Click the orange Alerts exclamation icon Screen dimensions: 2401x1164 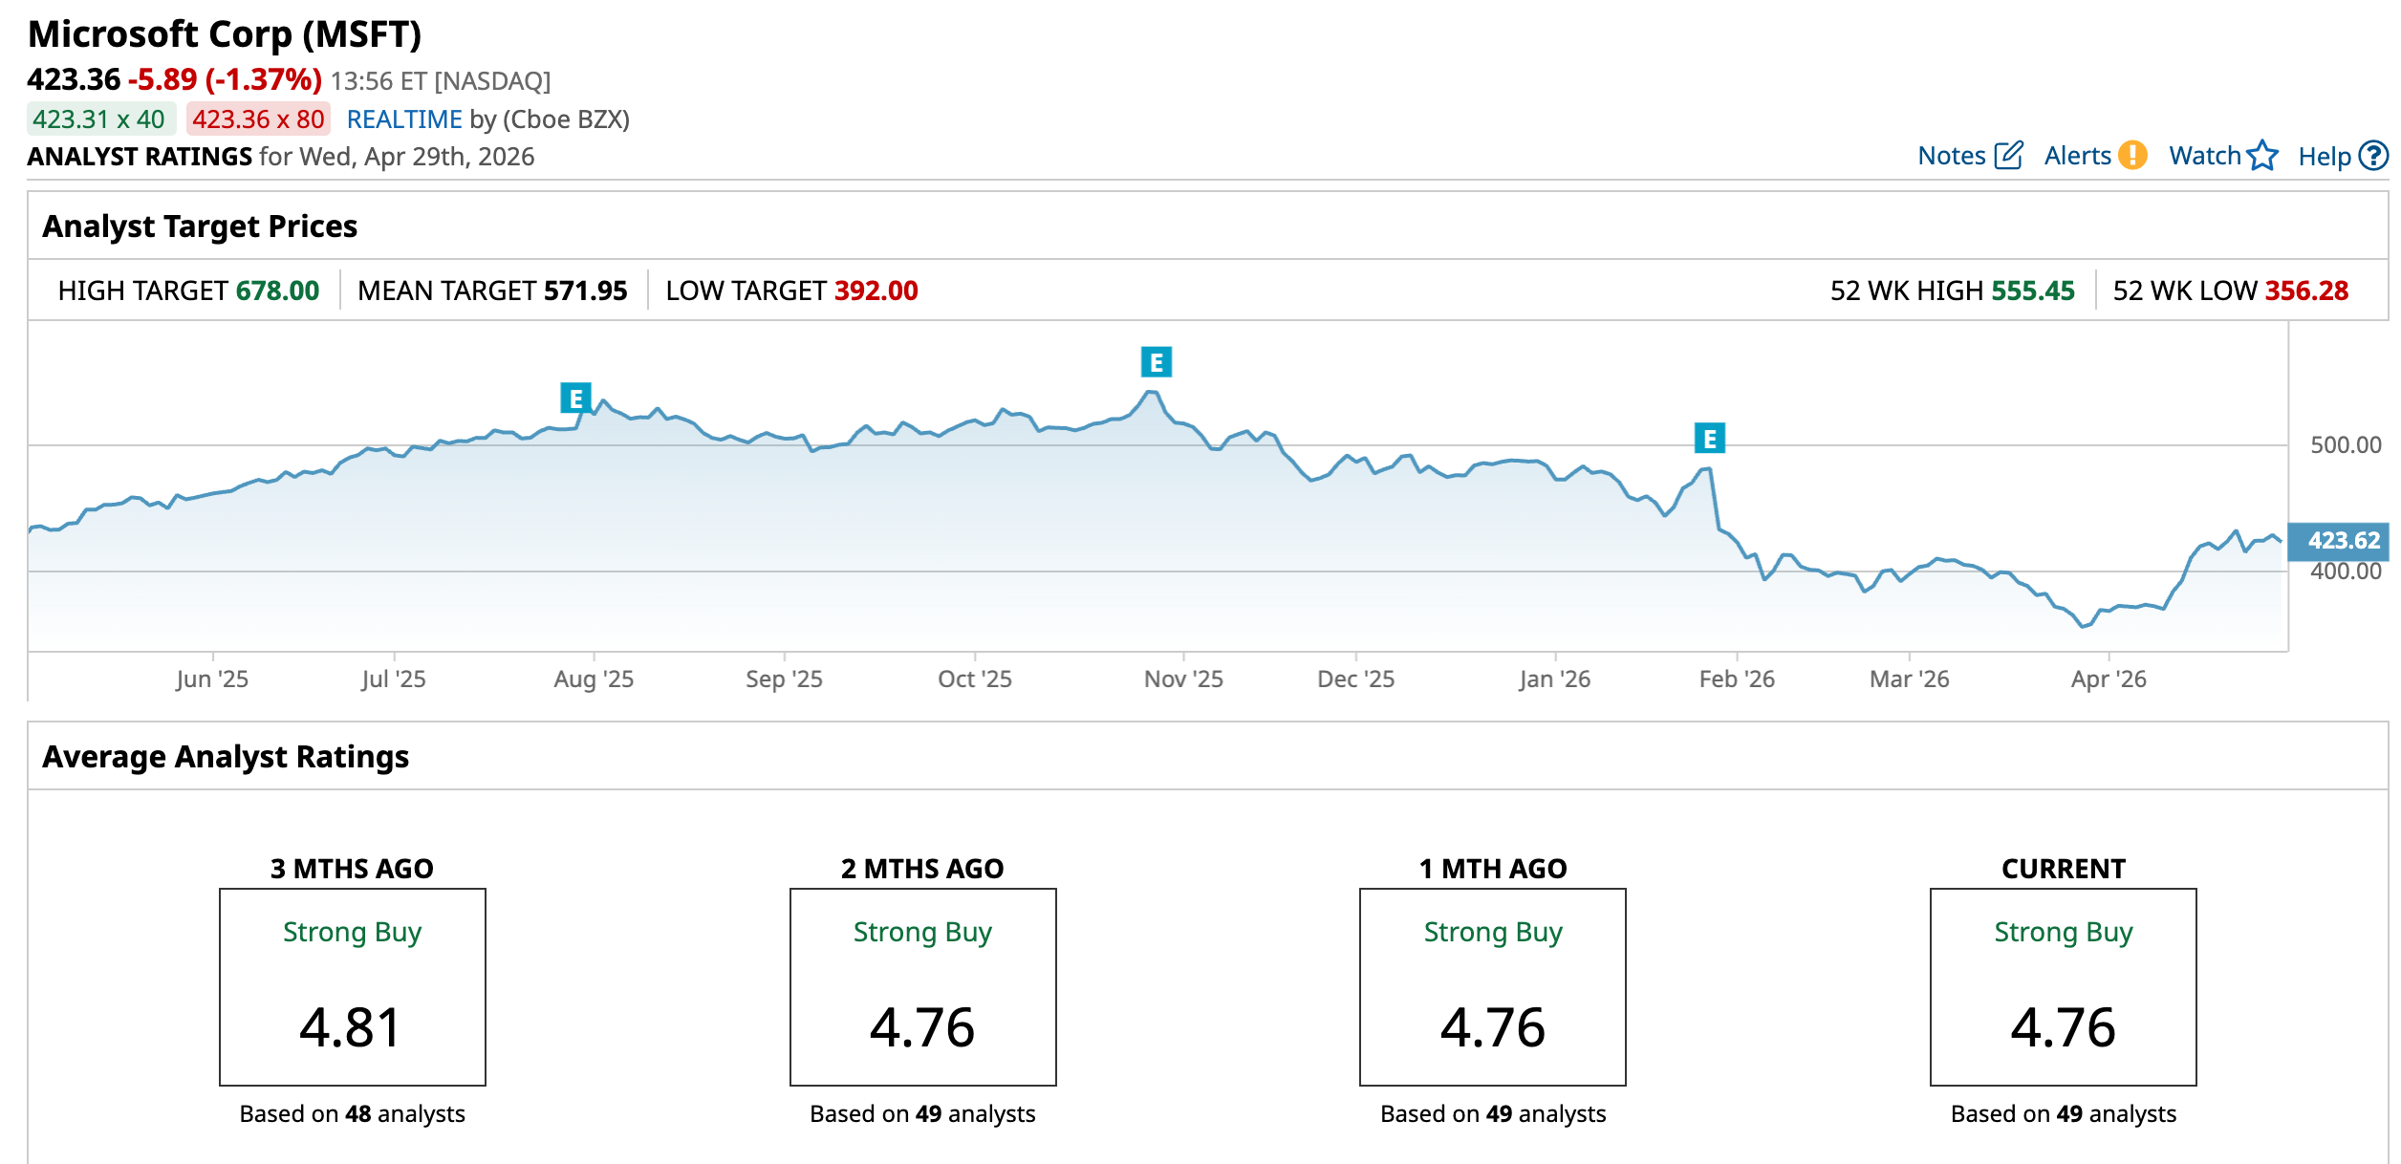coord(2131,156)
